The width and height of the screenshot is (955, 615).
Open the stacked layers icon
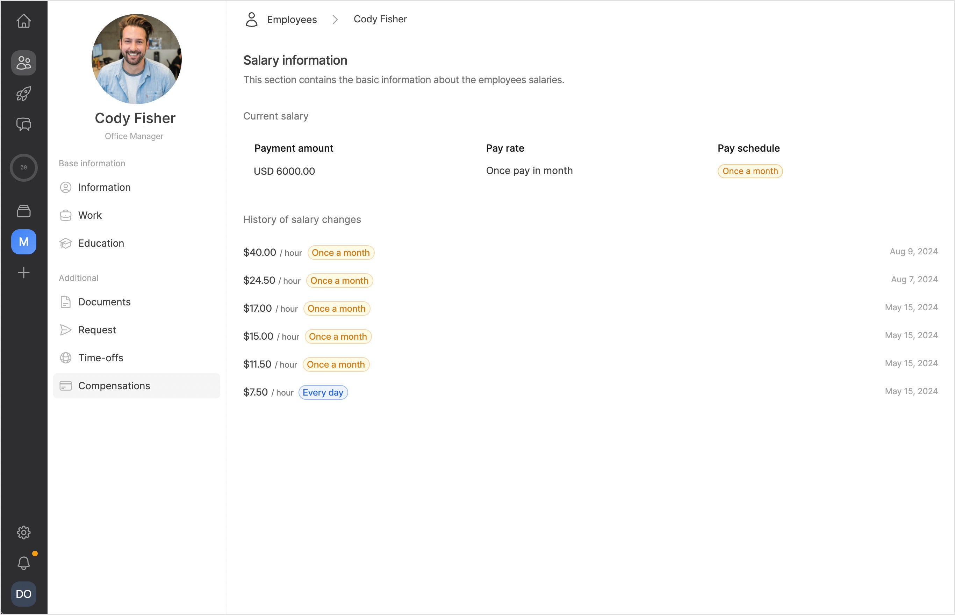[23, 211]
